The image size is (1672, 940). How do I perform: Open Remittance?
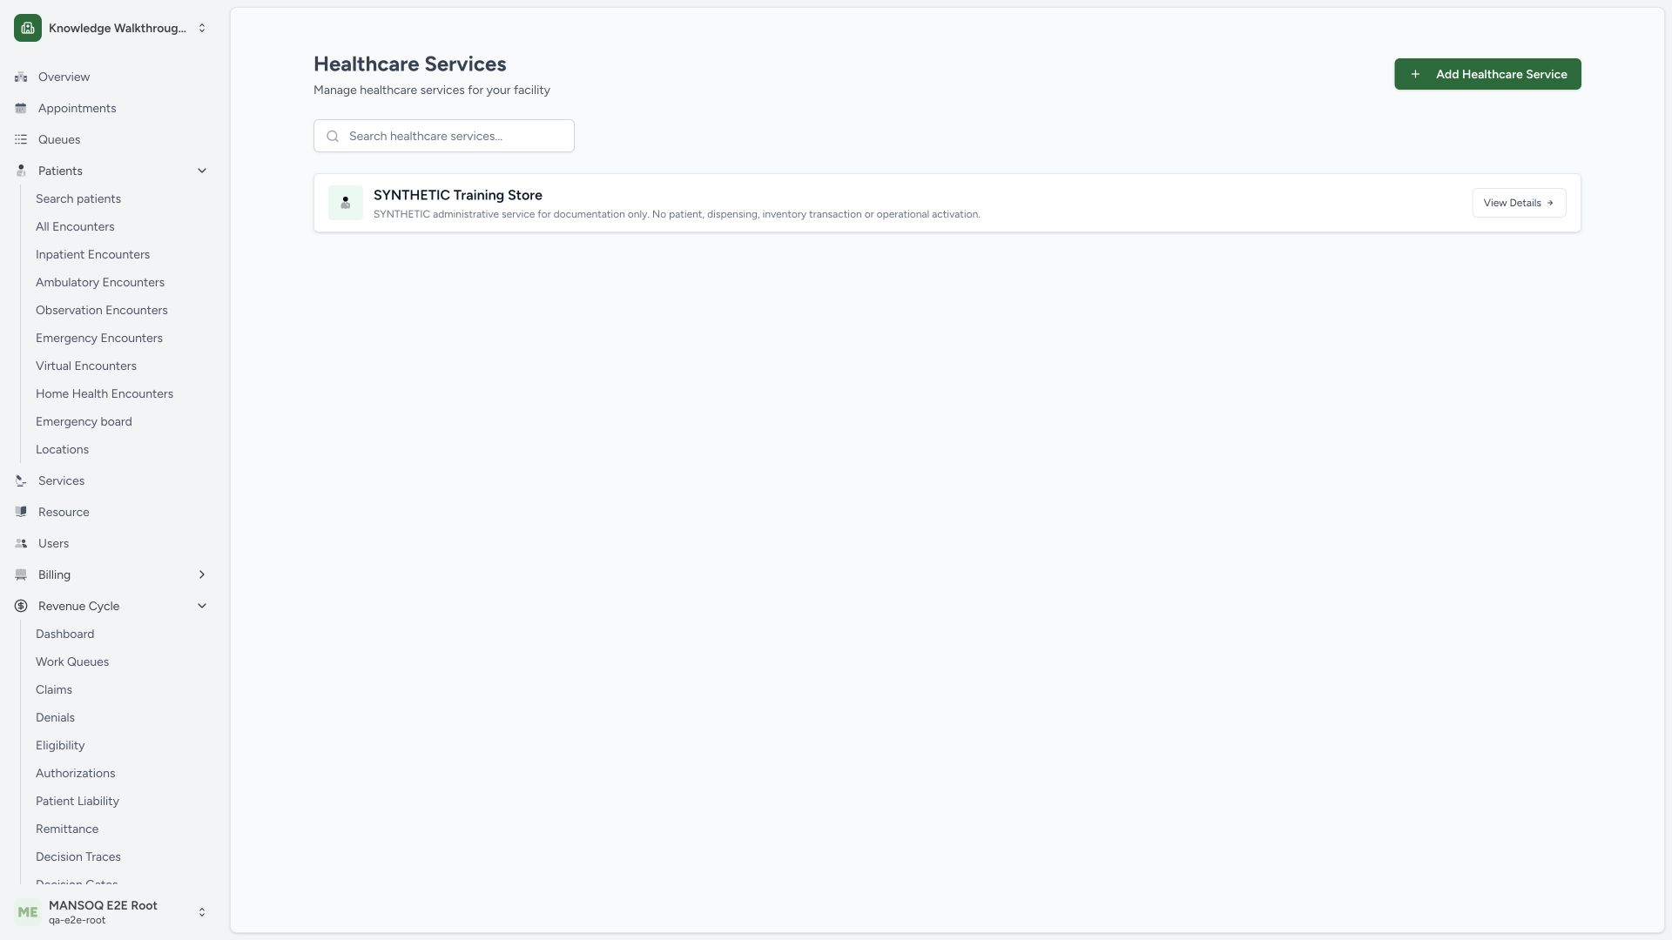[67, 829]
